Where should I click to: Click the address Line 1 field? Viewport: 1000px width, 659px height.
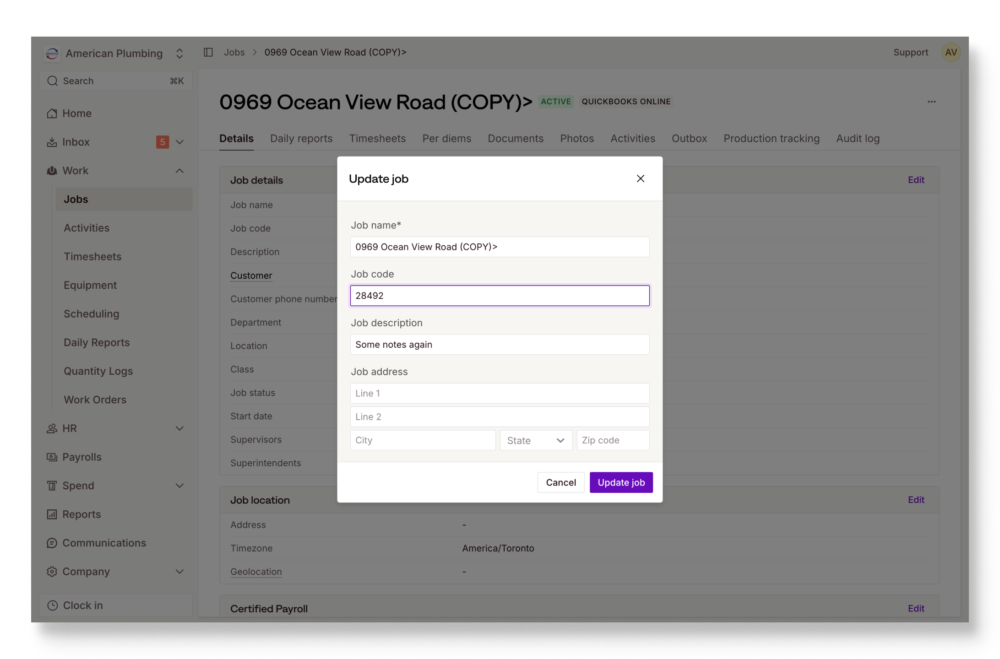coord(500,393)
